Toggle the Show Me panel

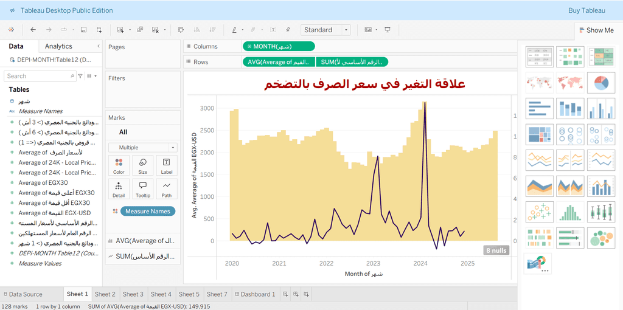[596, 30]
